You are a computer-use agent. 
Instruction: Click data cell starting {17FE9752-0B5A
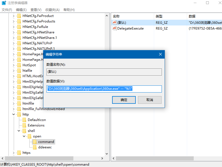click(x=205, y=28)
